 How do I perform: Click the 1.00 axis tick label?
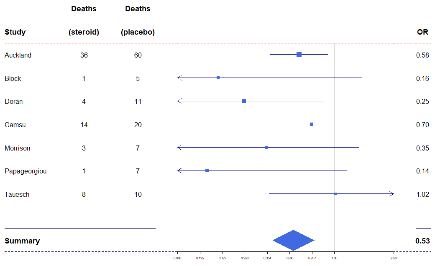334,258
